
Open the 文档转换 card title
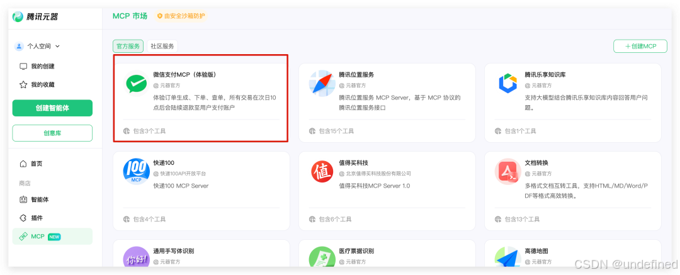[536, 162]
